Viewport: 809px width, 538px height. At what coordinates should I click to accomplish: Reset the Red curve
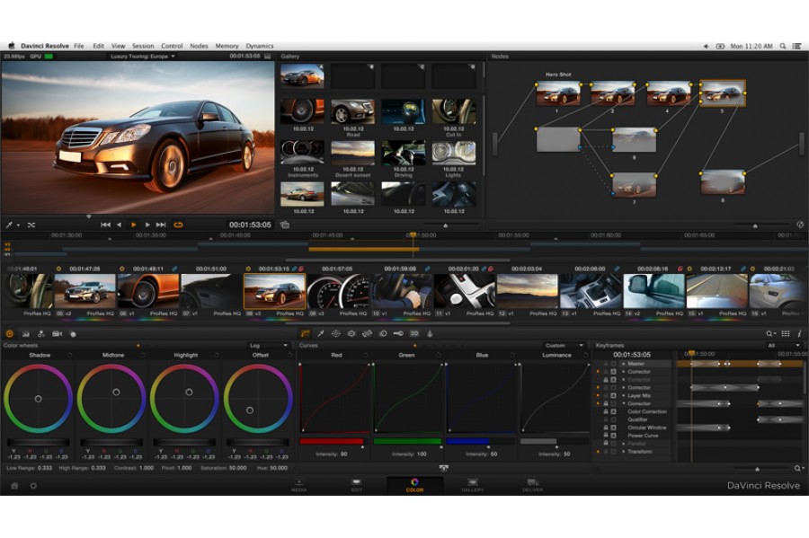click(x=365, y=355)
